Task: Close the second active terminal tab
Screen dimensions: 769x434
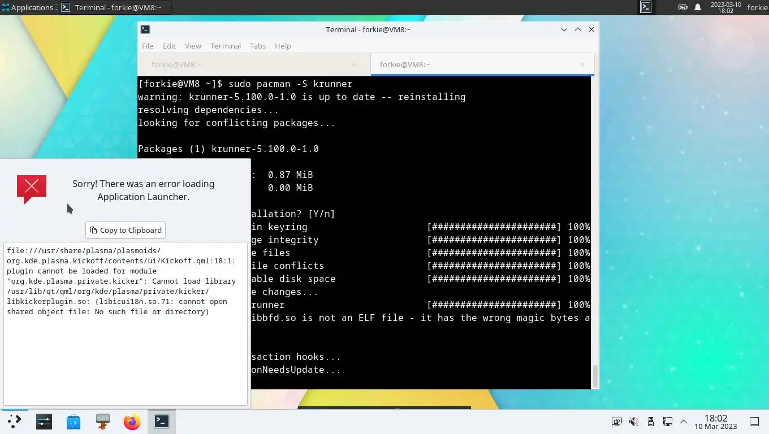Action: click(582, 64)
